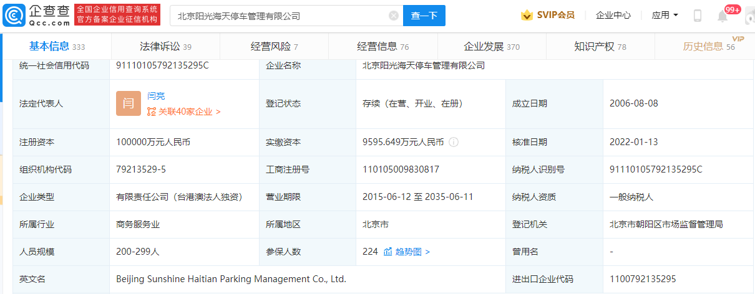This screenshot has height=294, width=755.
Task: Click info icon beside 实缴资本 value
Action: pos(454,142)
